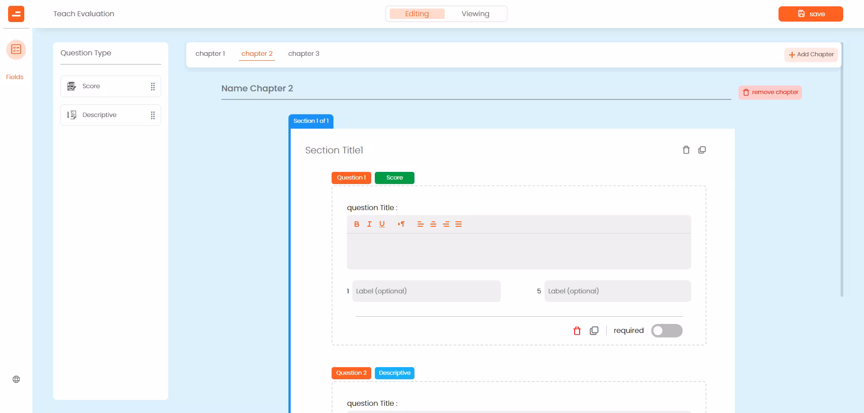Switch to Viewing mode

point(475,14)
